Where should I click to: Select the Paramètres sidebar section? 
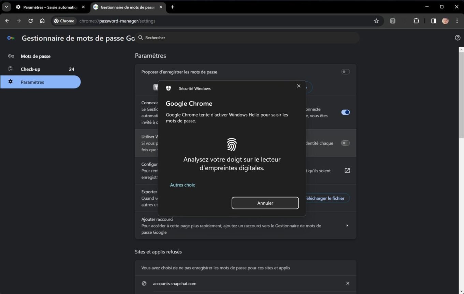(40, 82)
